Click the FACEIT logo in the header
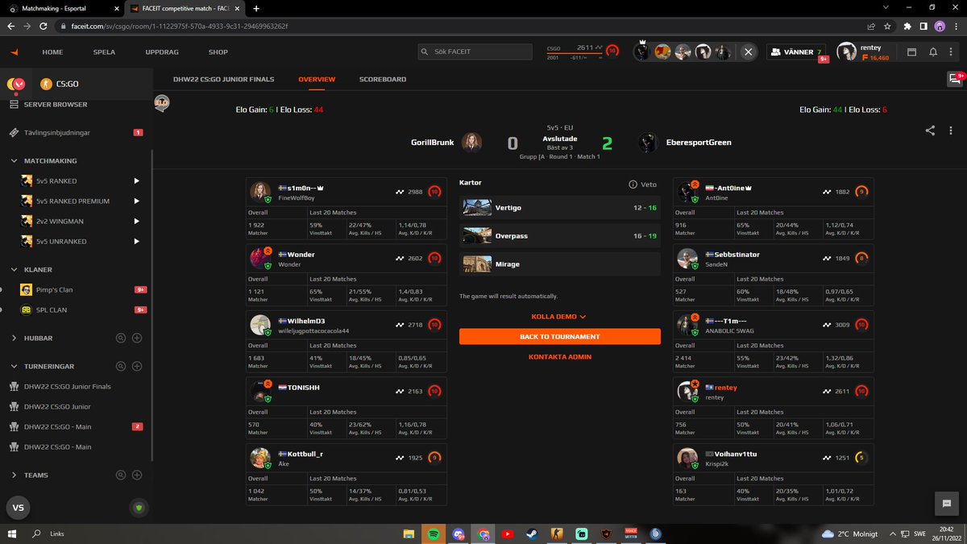This screenshot has height=544, width=967. 14,52
